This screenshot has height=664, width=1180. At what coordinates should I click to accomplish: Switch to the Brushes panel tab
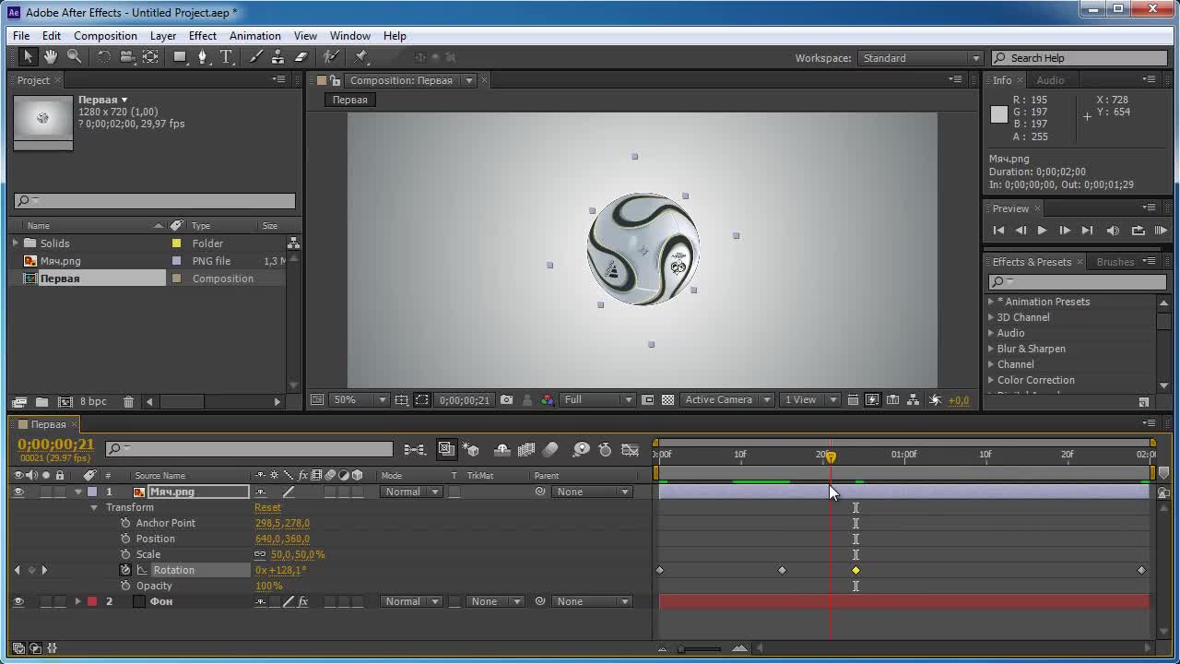[1115, 262]
